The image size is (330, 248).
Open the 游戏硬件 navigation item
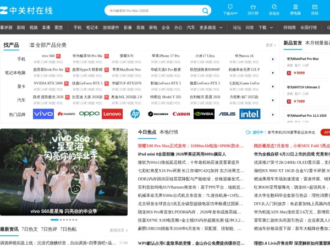[111, 28]
